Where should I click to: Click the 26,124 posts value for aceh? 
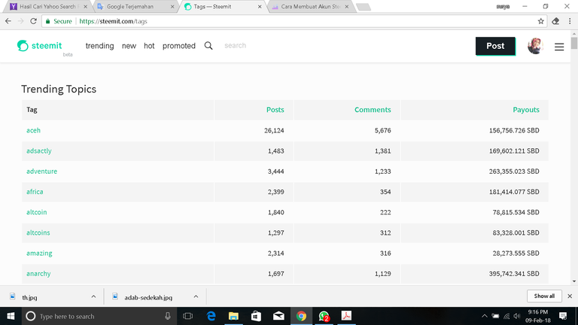274,130
